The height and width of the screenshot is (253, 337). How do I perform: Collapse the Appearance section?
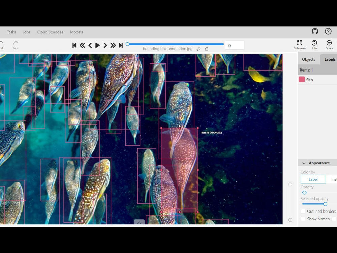(x=304, y=163)
